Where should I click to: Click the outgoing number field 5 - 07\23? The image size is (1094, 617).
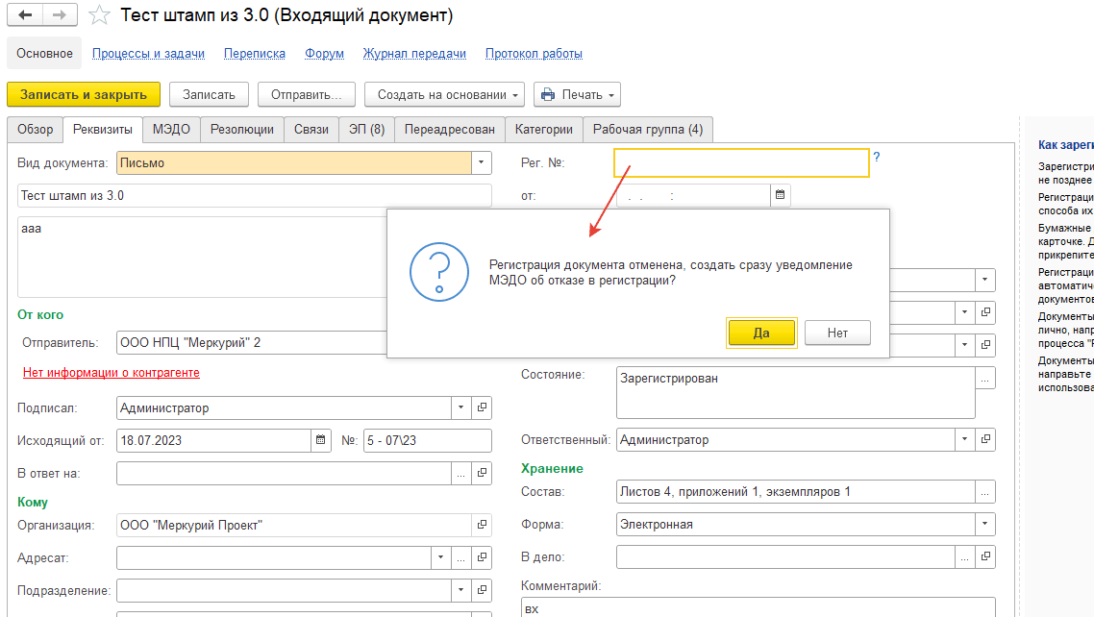coord(428,440)
